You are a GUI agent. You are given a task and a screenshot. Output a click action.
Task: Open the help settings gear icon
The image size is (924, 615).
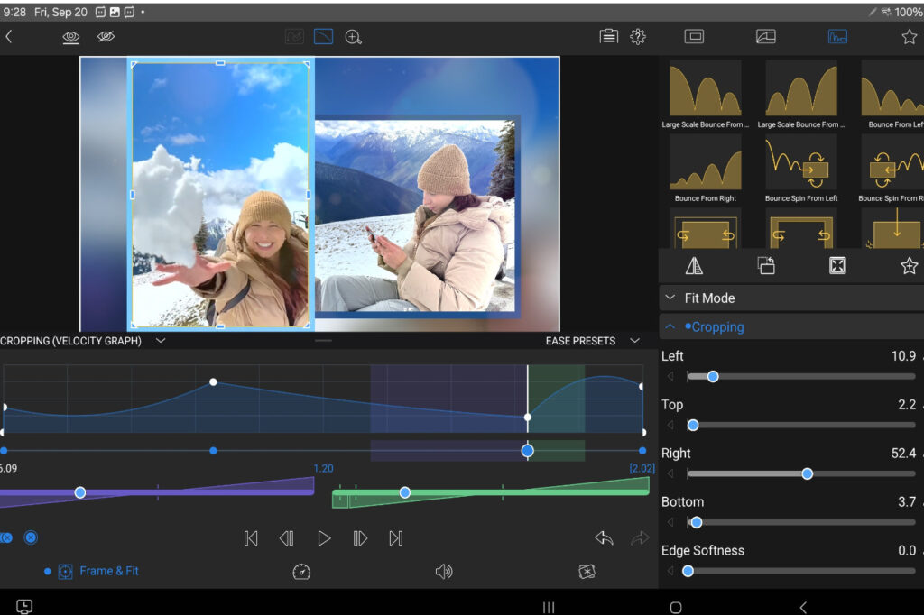(x=638, y=37)
